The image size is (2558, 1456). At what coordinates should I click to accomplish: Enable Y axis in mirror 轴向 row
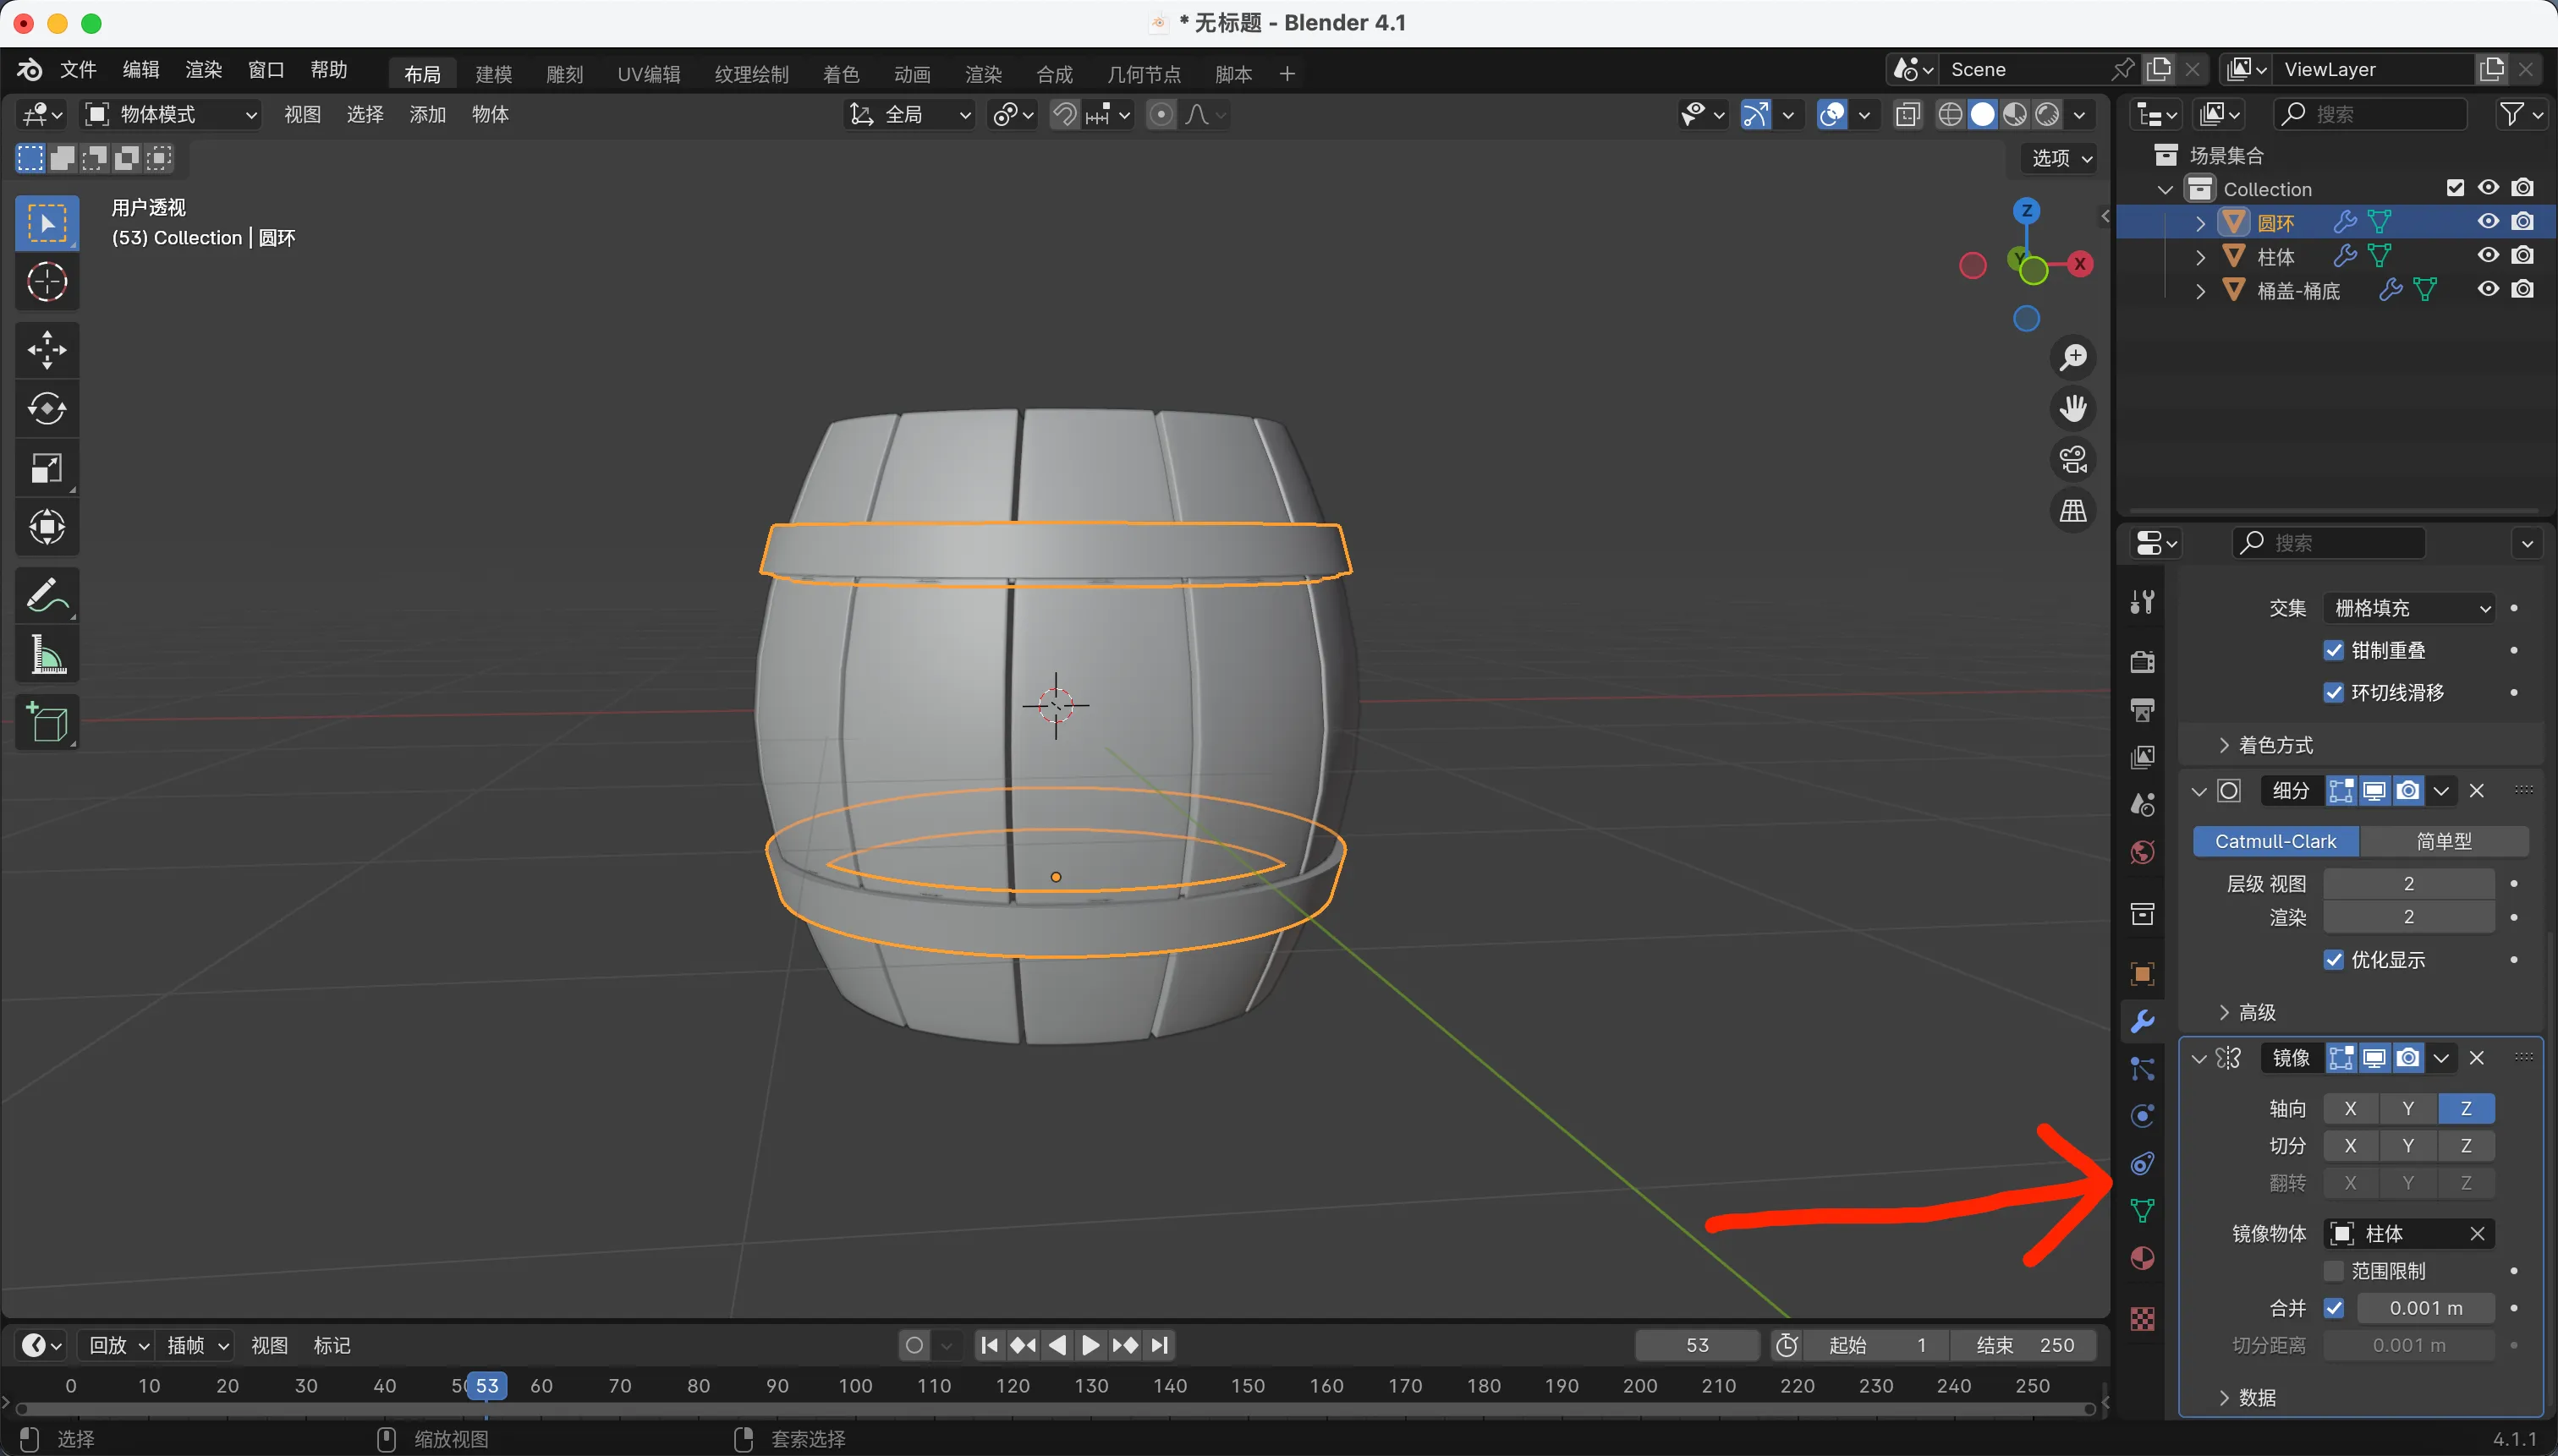point(2408,1109)
